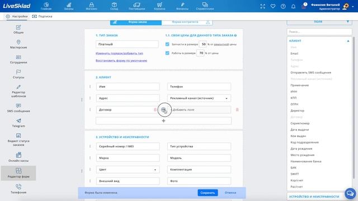Open the Главная section in top navigation
The height and width of the screenshot is (201, 358).
(x=46, y=6)
